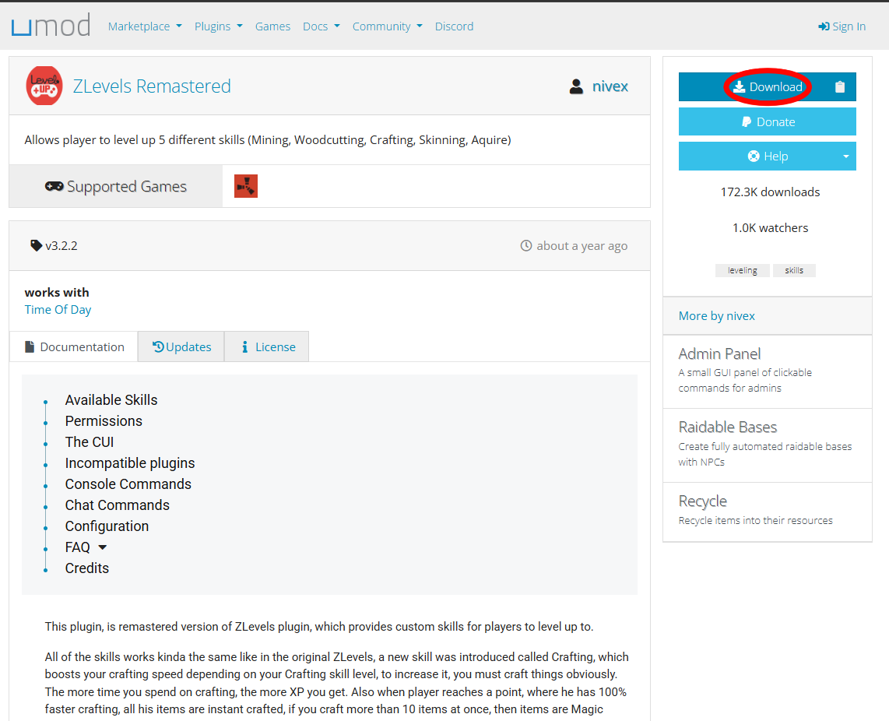Expand the FAQ section caret
Image resolution: width=889 pixels, height=721 pixels.
[103, 547]
